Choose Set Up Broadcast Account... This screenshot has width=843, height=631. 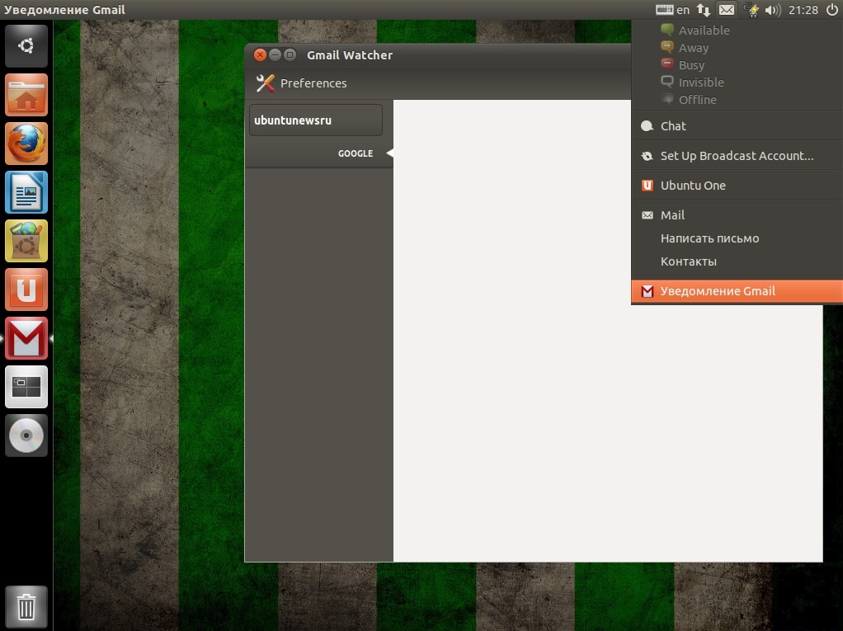click(737, 156)
